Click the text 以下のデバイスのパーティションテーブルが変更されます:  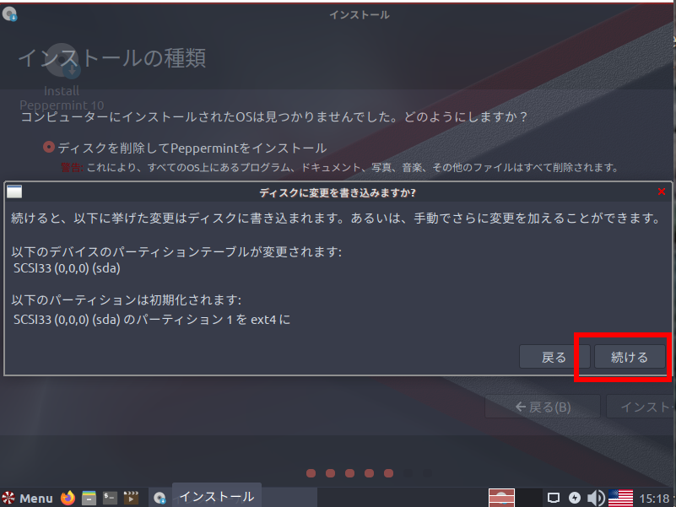176,251
